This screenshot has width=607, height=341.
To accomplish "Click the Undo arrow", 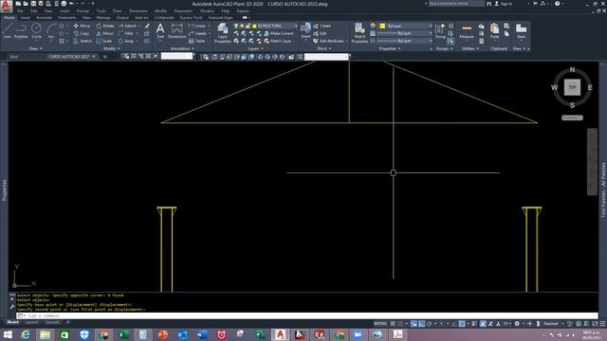I will pos(71,4).
